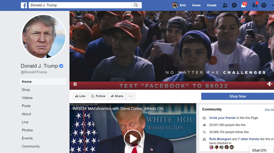Open Ruth Blomgren's profile link
This screenshot has width=274, height=153.
220,139
